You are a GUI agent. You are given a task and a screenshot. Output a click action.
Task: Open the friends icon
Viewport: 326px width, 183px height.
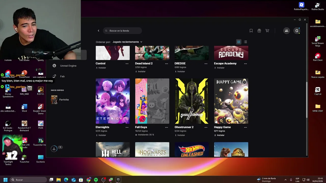tap(287, 31)
